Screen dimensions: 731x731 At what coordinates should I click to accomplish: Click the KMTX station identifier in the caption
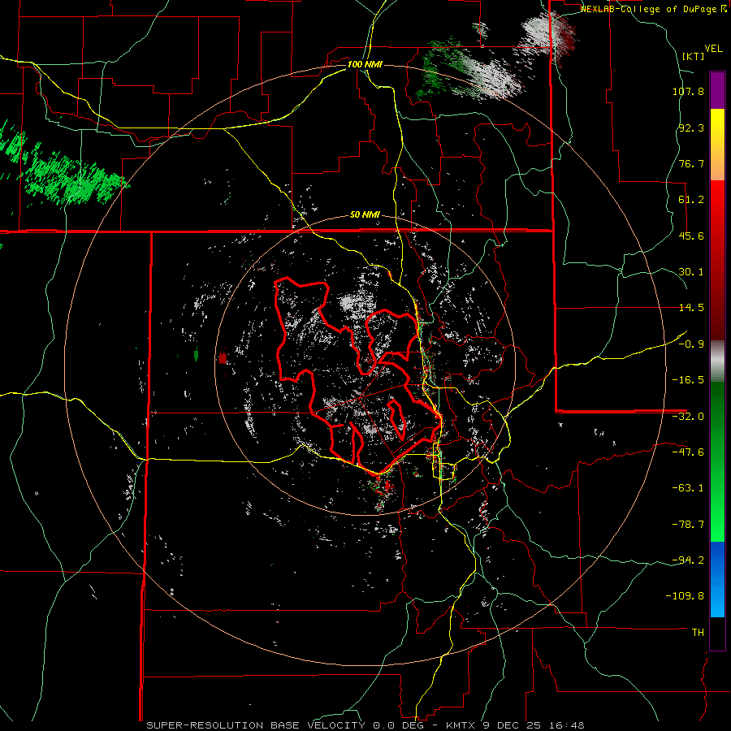click(461, 725)
